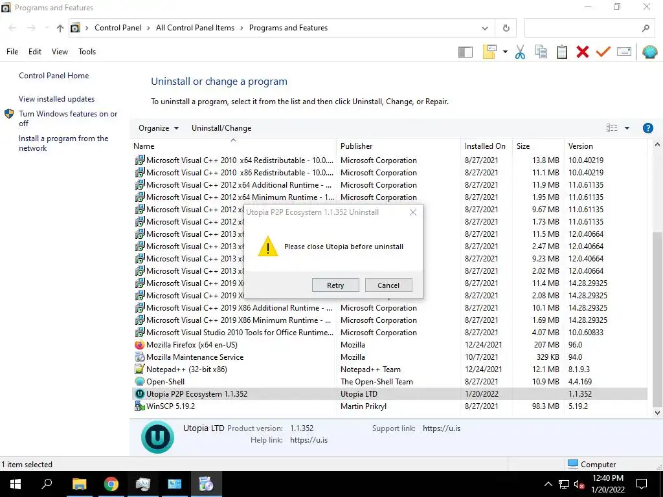Click the WinSCP program icon in list
The width and height of the screenshot is (663, 497).
(x=140, y=406)
